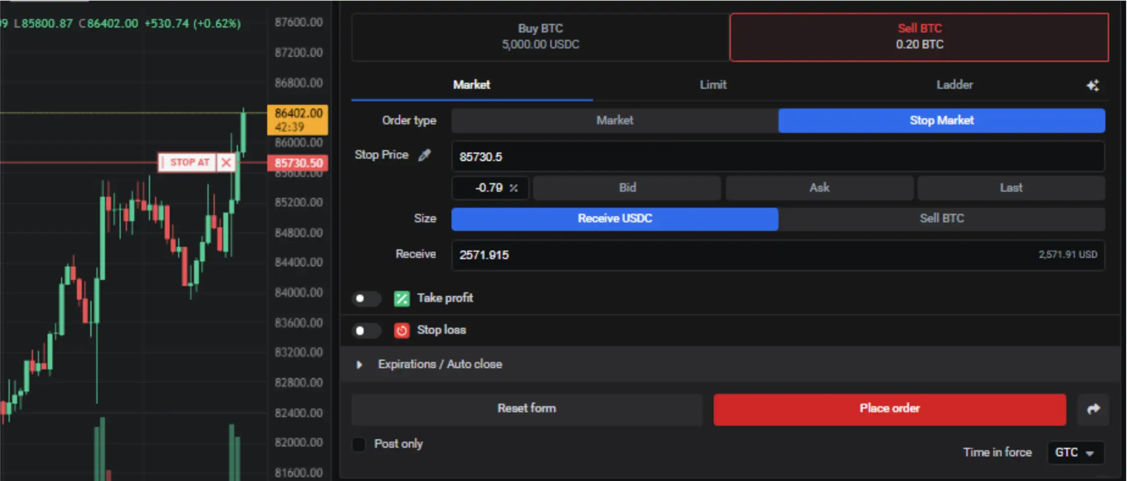This screenshot has width=1127, height=481.
Task: Expand Expirations / Auto close section
Action: 359,365
